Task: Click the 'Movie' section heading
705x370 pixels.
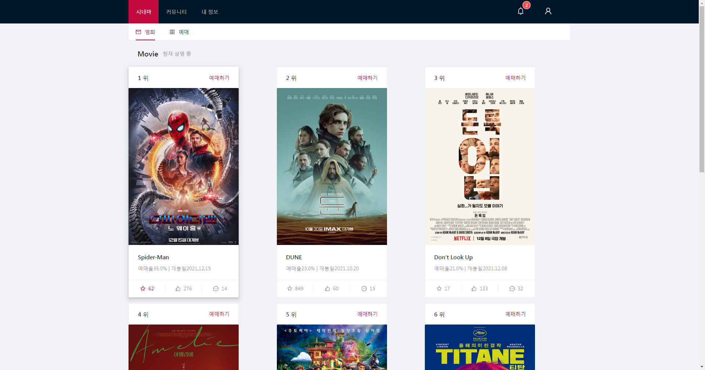Action: 148,54
